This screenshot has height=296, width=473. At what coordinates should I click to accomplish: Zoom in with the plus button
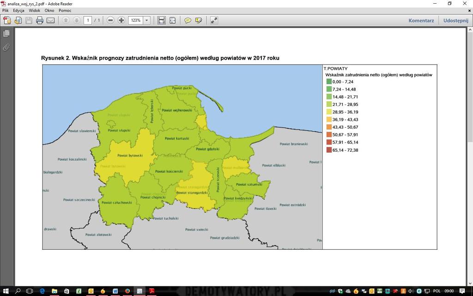[121, 20]
